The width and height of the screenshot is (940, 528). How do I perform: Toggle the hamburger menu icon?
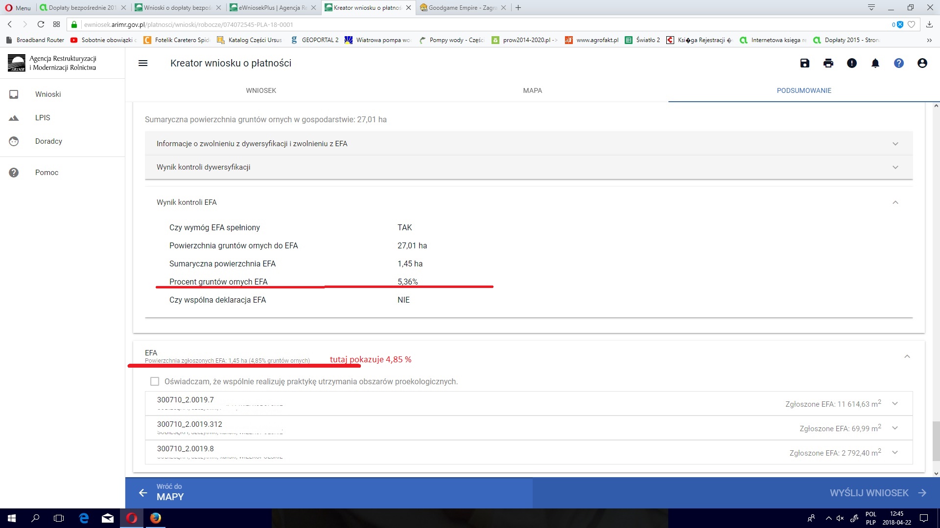tap(143, 63)
